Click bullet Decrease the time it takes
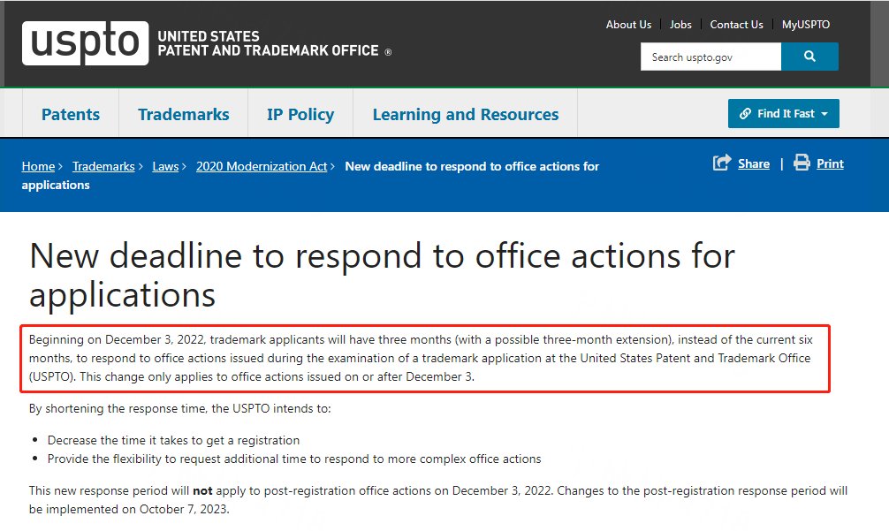Screen dimensions: 889x531 pos(173,440)
